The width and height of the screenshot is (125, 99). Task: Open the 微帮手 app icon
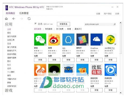click(x=82, y=40)
